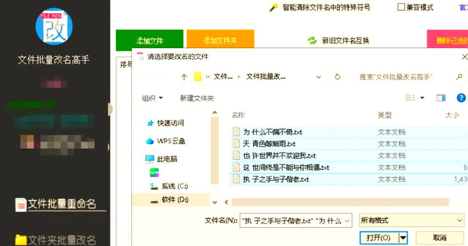Click the D: drive icon
The image size is (468, 246).
click(x=154, y=201)
